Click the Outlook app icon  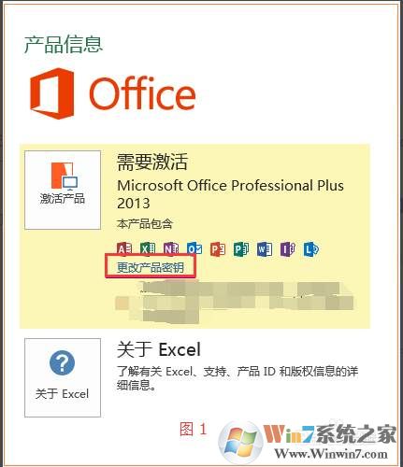pos(194,248)
